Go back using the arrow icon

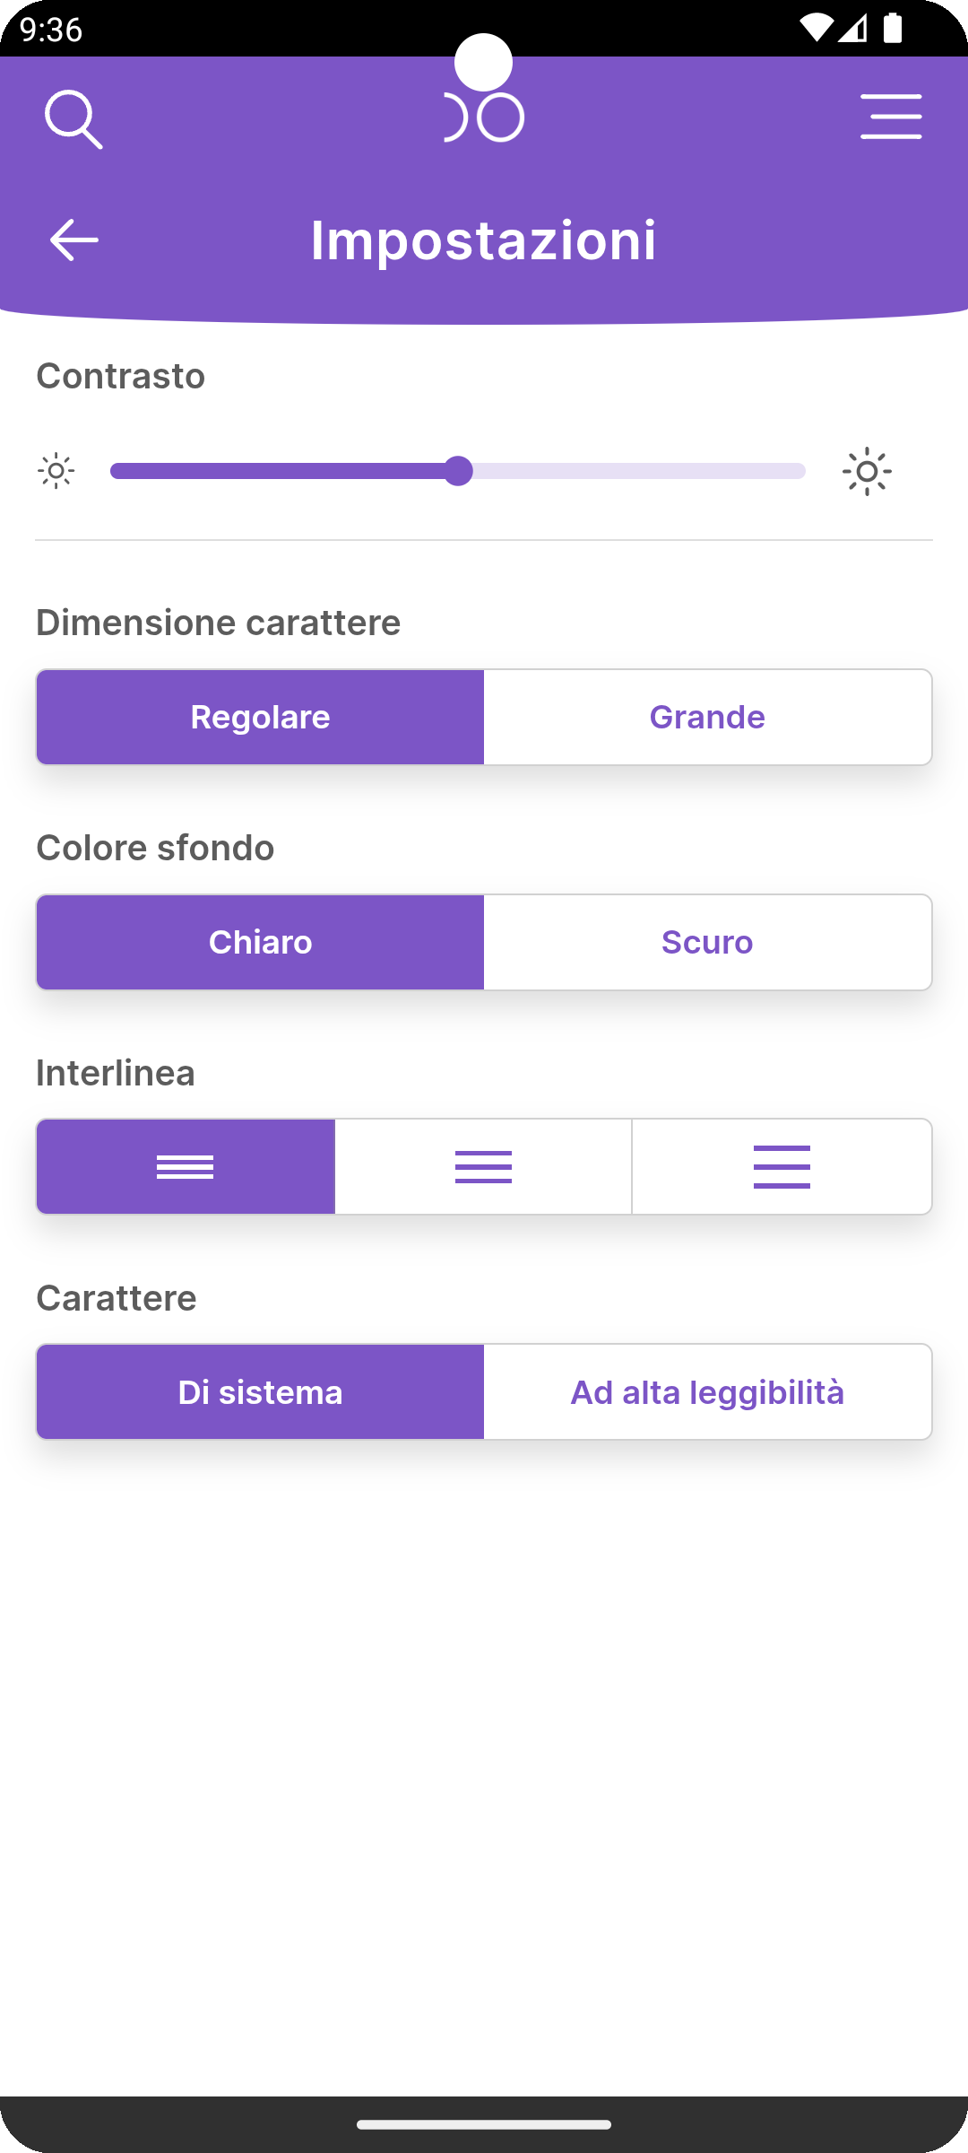(x=73, y=240)
